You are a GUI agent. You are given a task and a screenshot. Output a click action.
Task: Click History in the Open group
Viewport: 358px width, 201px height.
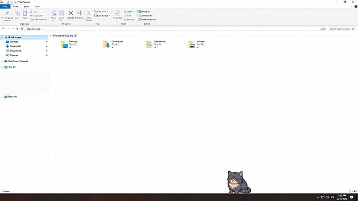click(x=129, y=20)
